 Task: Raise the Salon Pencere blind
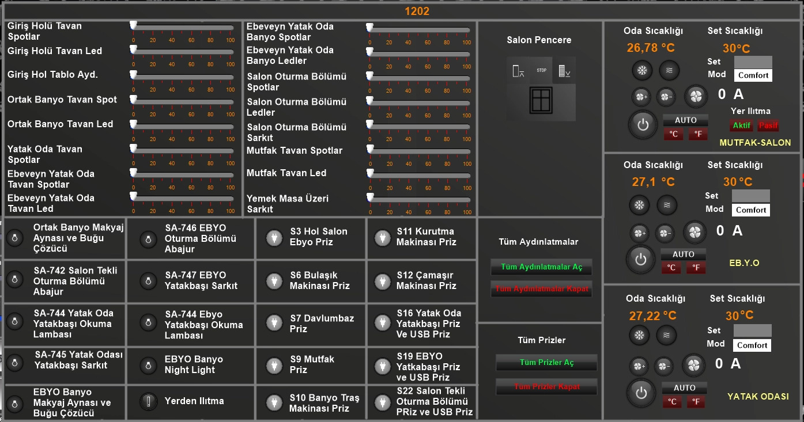pos(518,71)
